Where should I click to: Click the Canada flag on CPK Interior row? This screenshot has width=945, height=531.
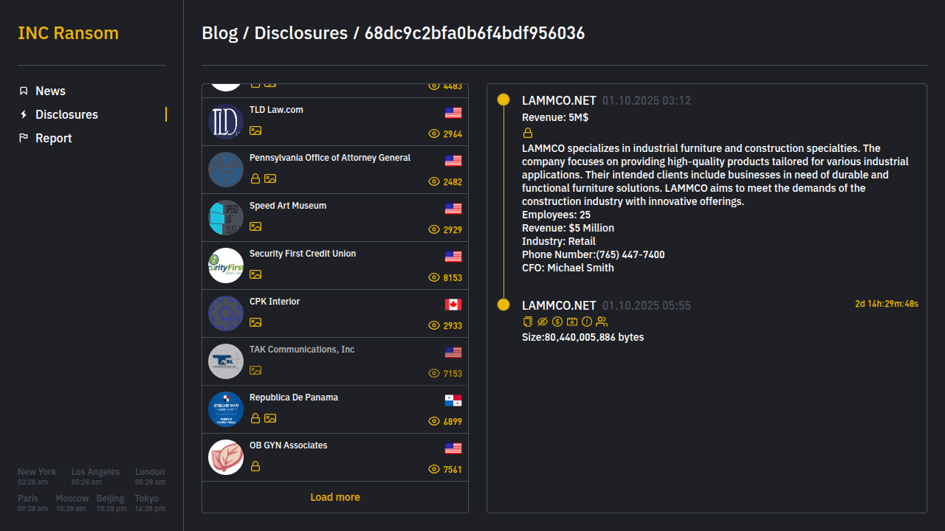pos(453,305)
